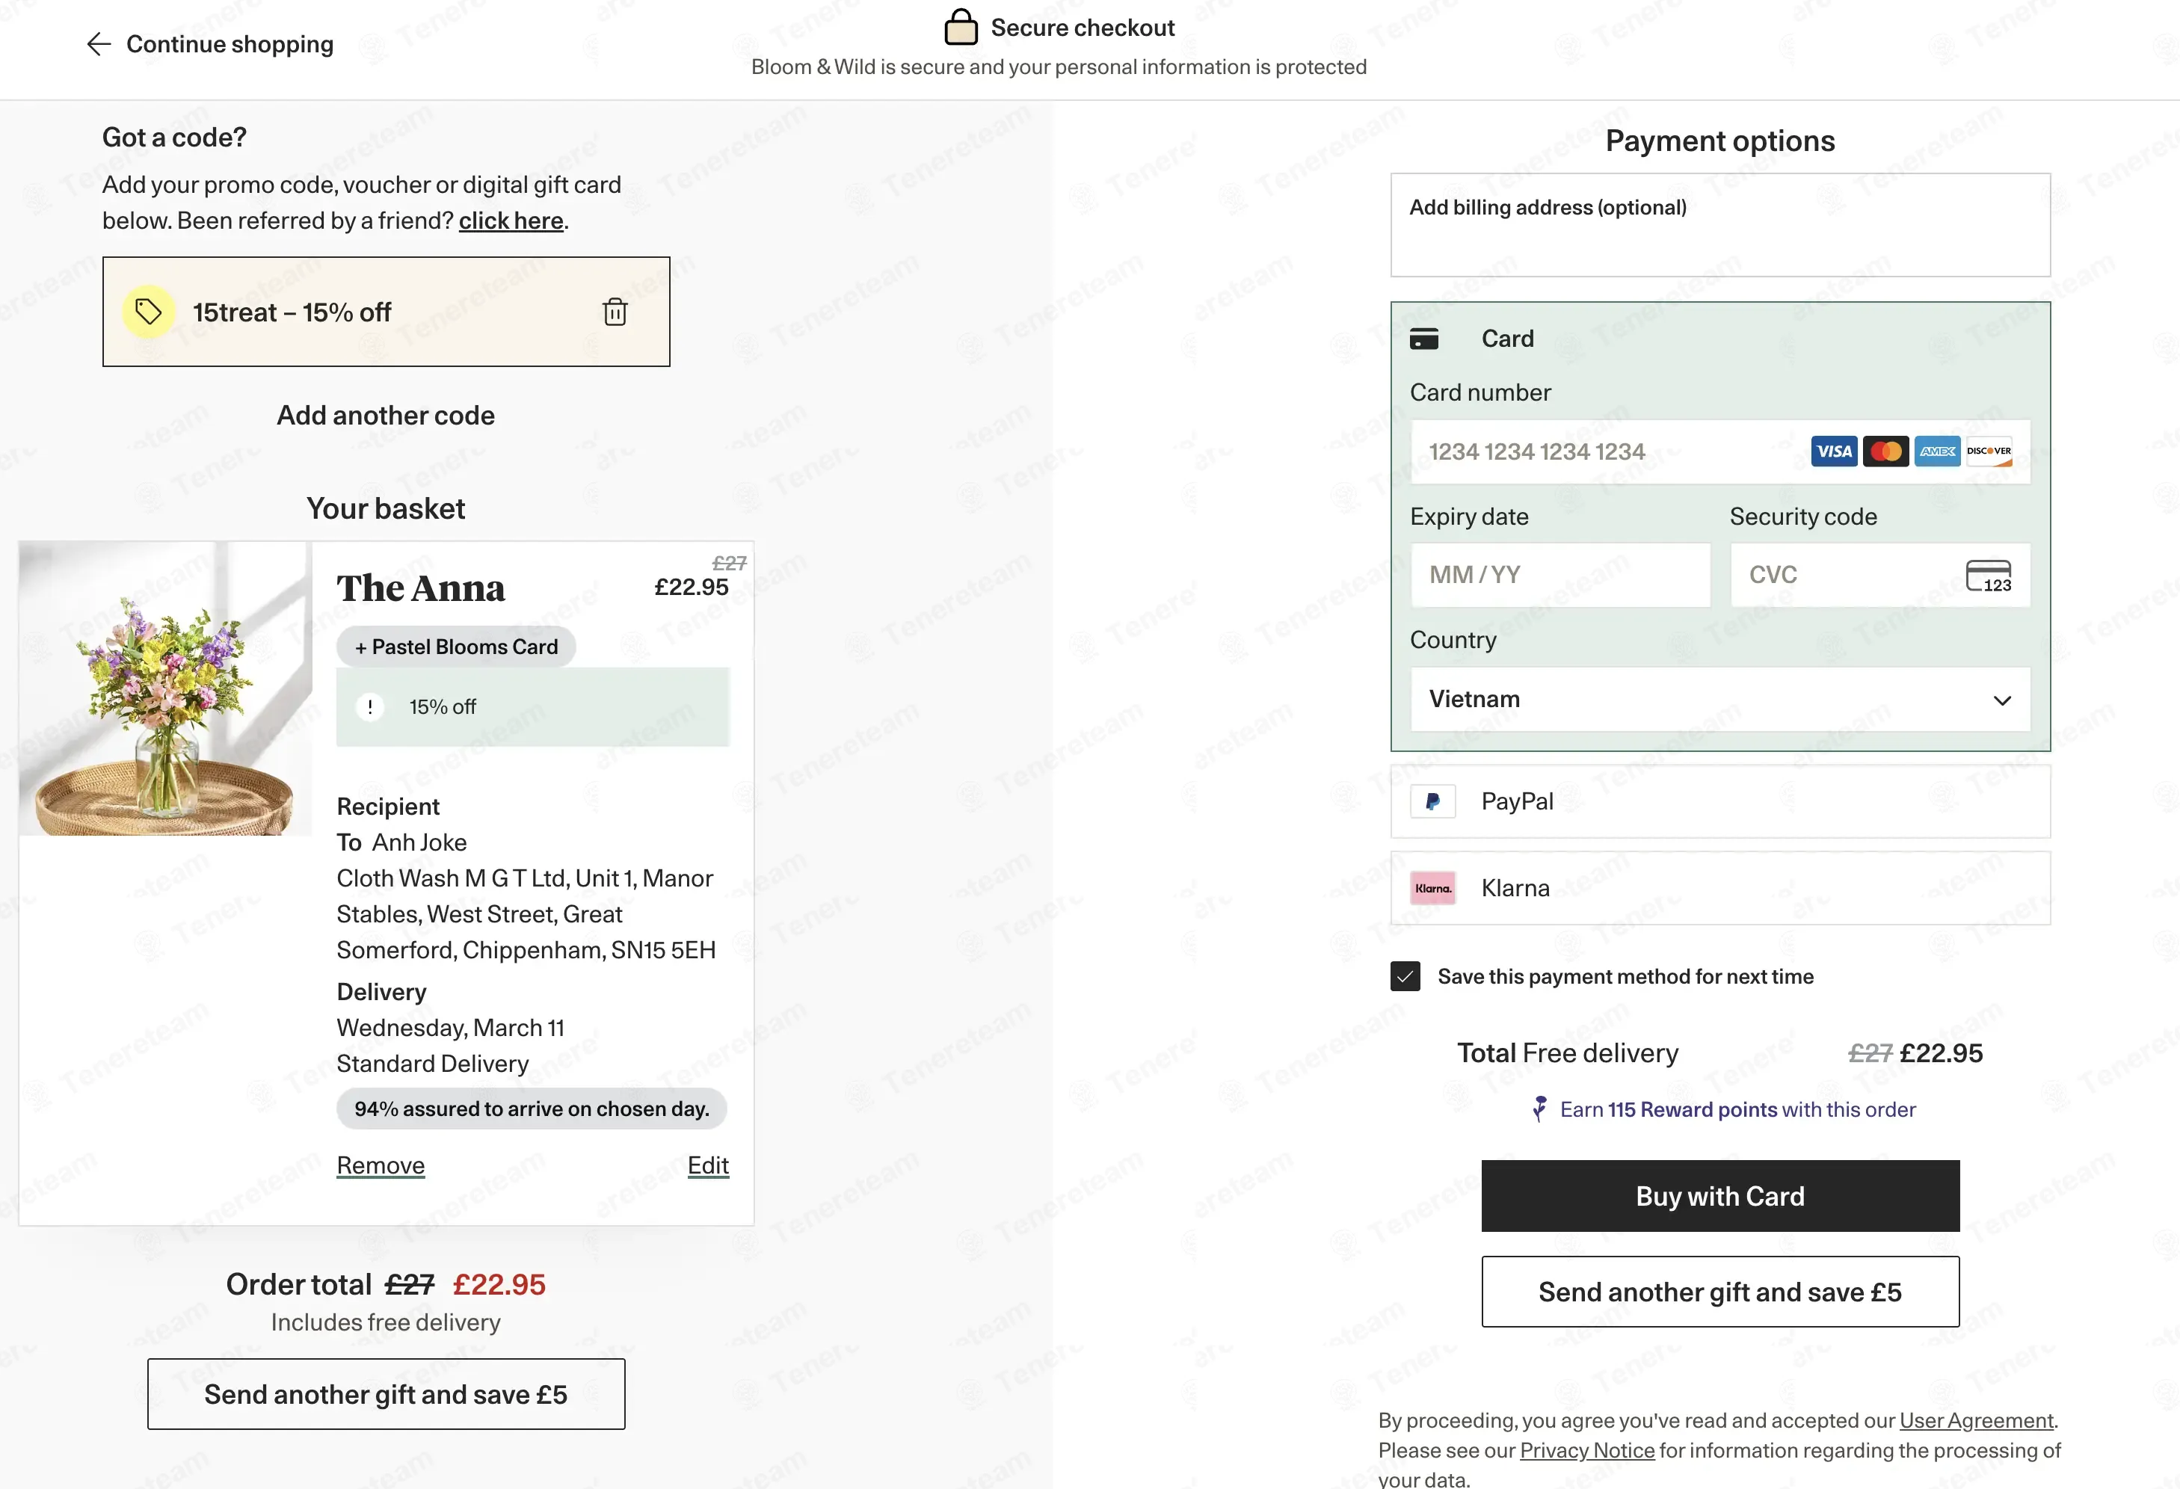Click the yellow promo tag icon
This screenshot has height=1489, width=2180.
click(x=148, y=311)
